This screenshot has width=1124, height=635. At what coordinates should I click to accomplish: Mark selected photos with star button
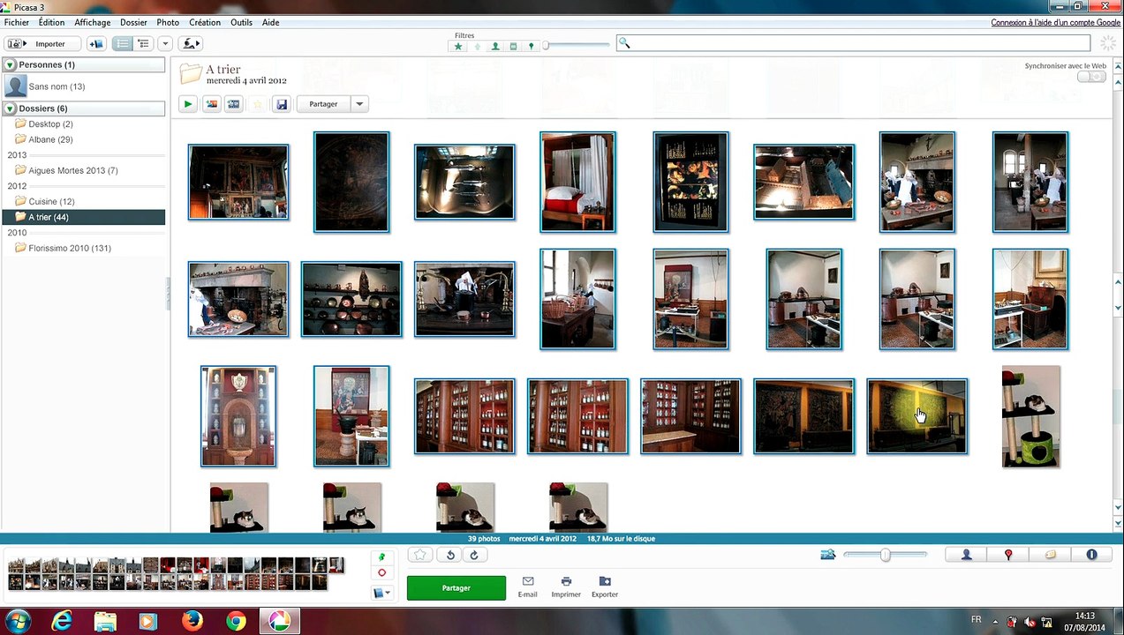pos(421,555)
